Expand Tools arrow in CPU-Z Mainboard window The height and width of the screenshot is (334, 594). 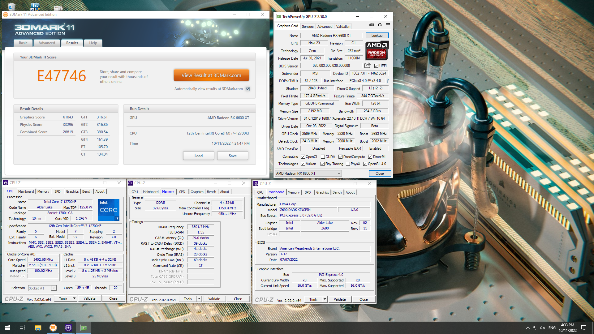coord(325,299)
